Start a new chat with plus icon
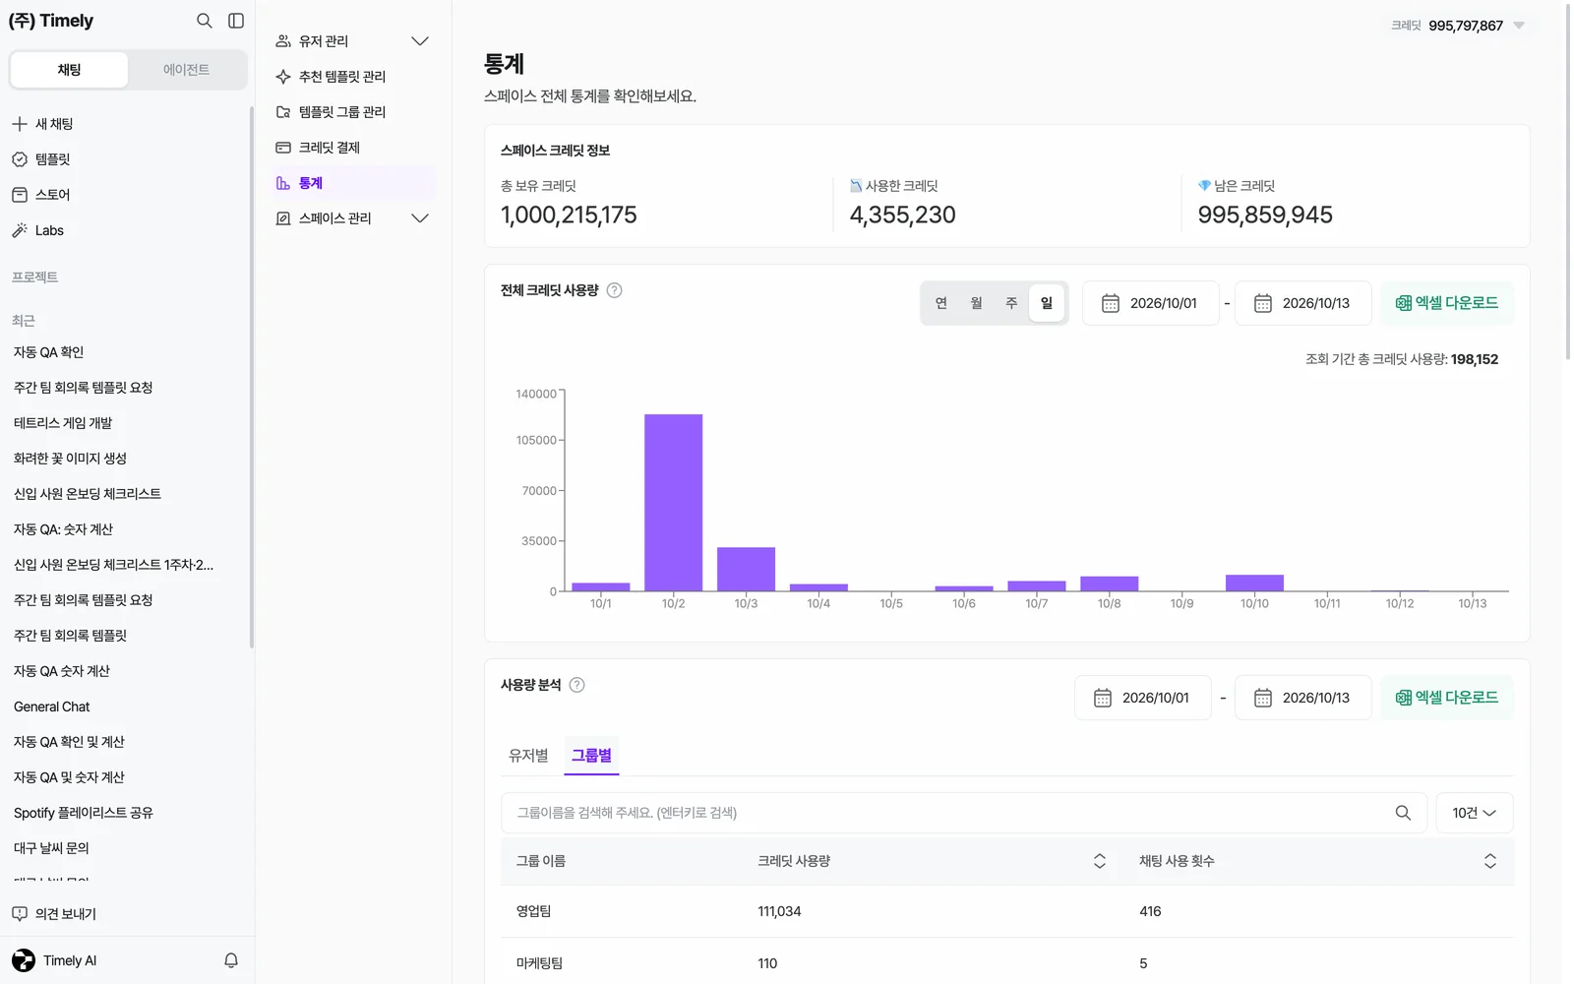This screenshot has height=984, width=1574. point(20,124)
